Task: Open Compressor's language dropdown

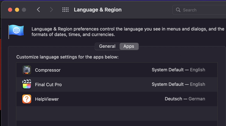Action: (178, 70)
